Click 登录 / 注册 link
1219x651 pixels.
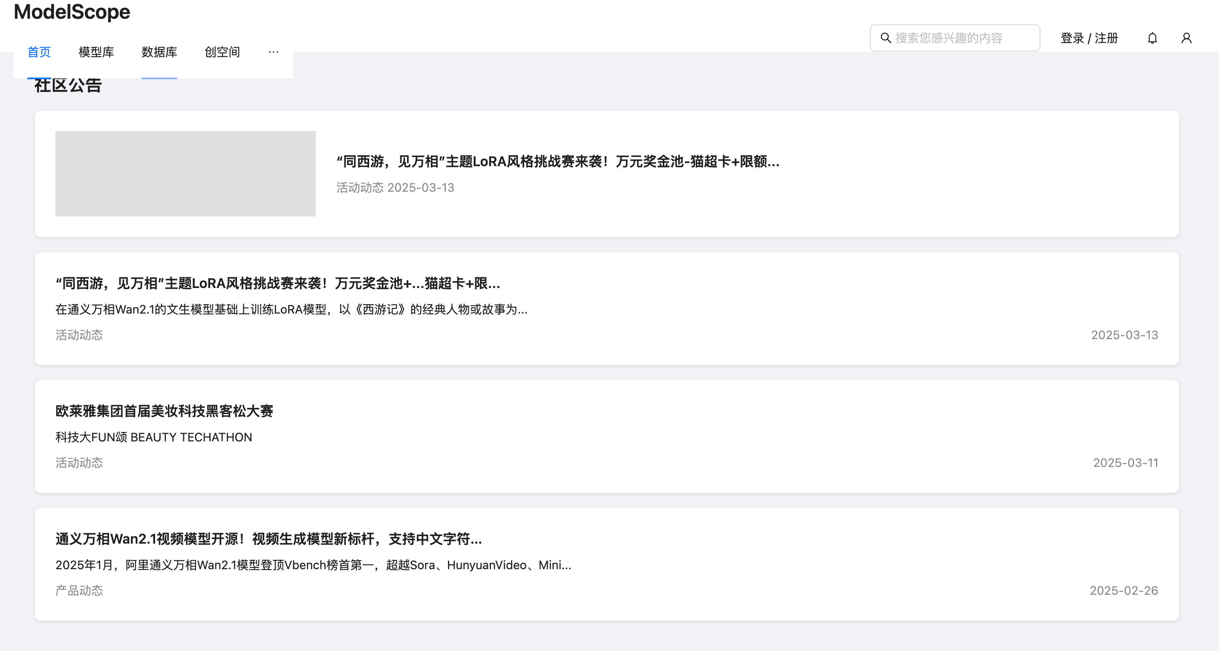click(x=1089, y=38)
